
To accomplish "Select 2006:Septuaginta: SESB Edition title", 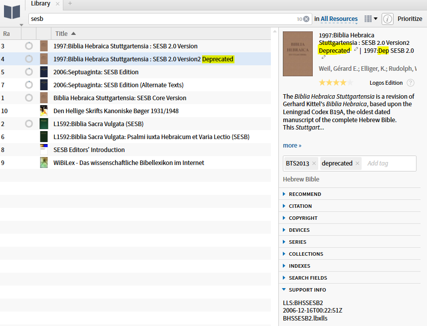I will [96, 72].
